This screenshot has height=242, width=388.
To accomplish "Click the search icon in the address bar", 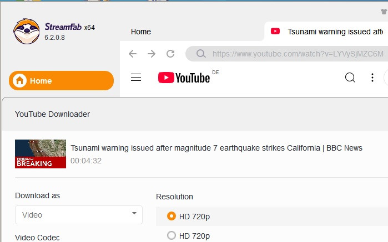I will pyautogui.click(x=201, y=54).
